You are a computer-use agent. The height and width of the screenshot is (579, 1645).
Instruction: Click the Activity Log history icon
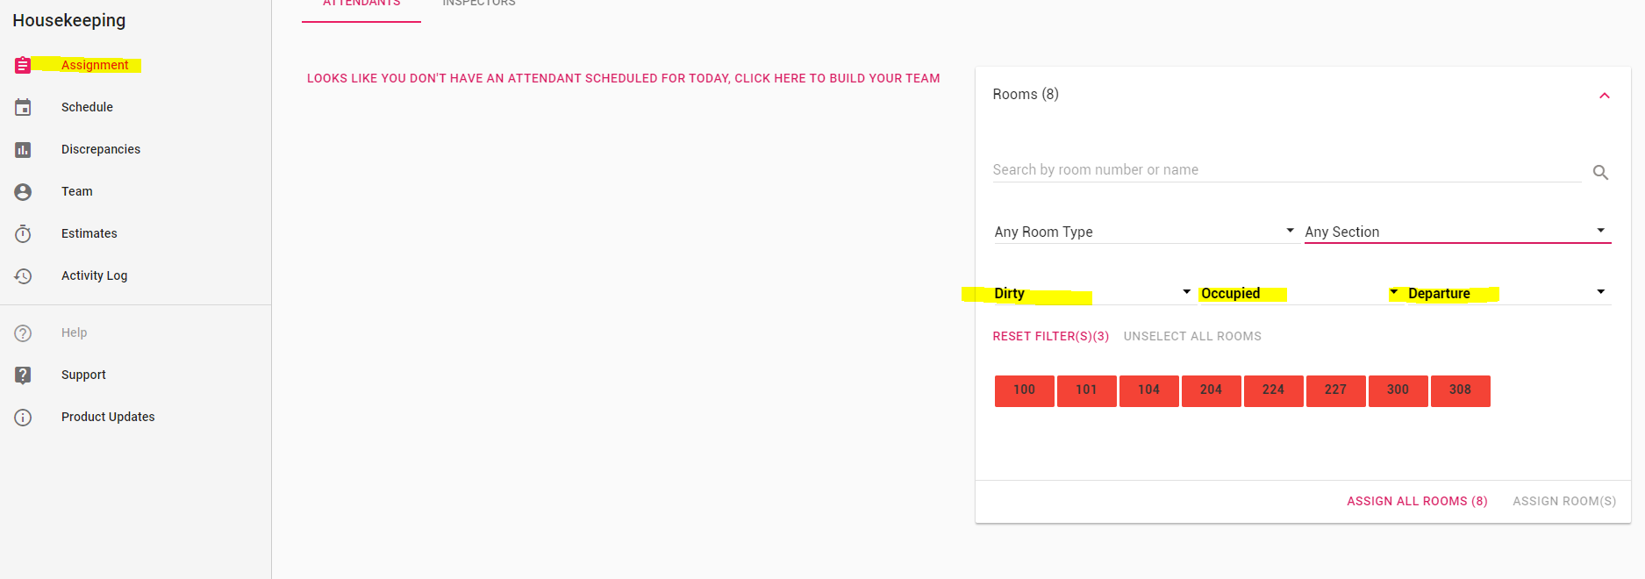(x=23, y=276)
